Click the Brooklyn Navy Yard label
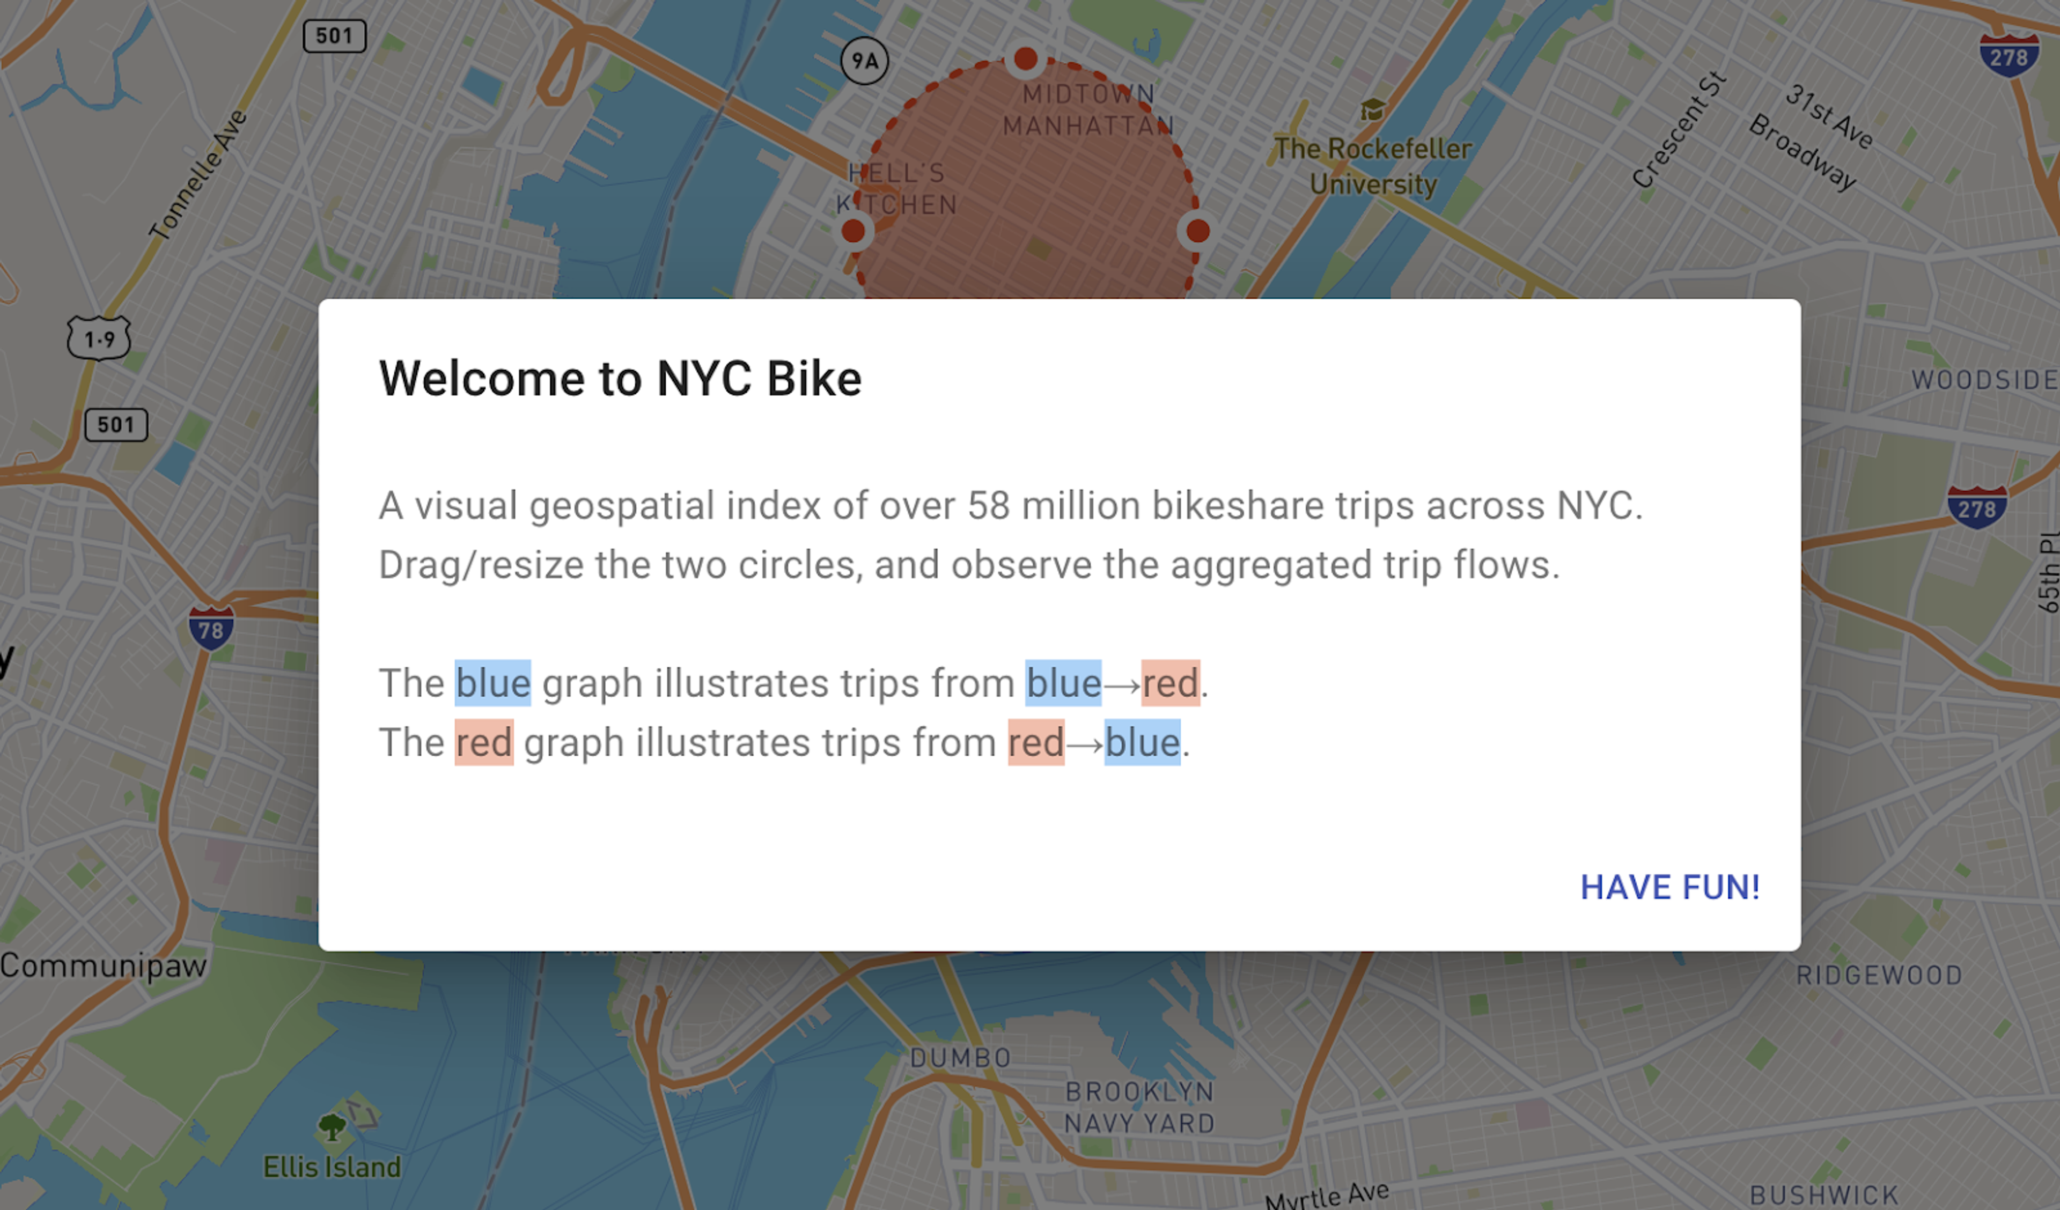The height and width of the screenshot is (1210, 2060). [x=1139, y=1108]
